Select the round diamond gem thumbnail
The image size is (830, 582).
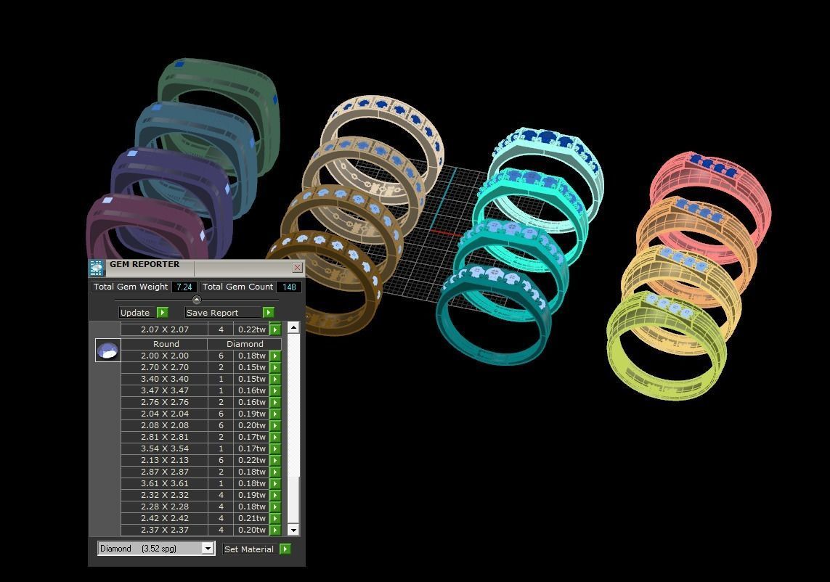(x=108, y=351)
